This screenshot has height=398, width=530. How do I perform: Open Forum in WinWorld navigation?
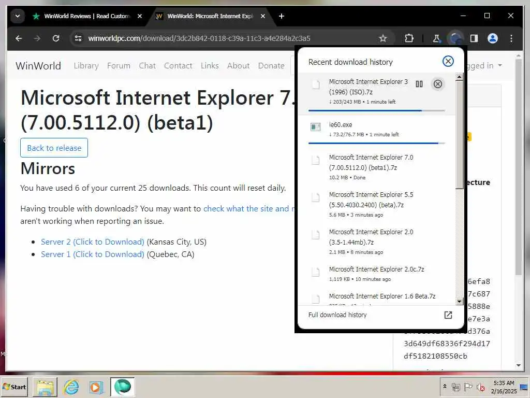tap(119, 66)
